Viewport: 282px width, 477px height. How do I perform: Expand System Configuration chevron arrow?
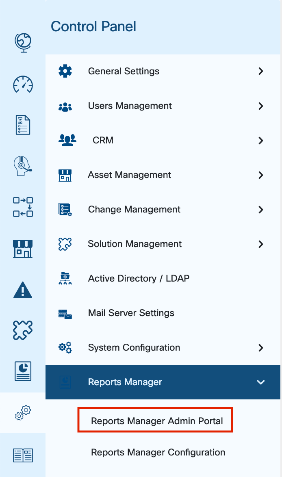click(x=261, y=348)
